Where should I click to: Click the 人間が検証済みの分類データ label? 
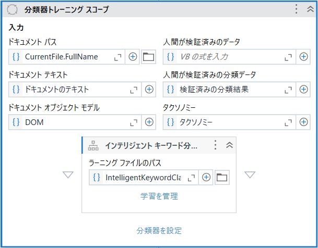click(x=209, y=75)
